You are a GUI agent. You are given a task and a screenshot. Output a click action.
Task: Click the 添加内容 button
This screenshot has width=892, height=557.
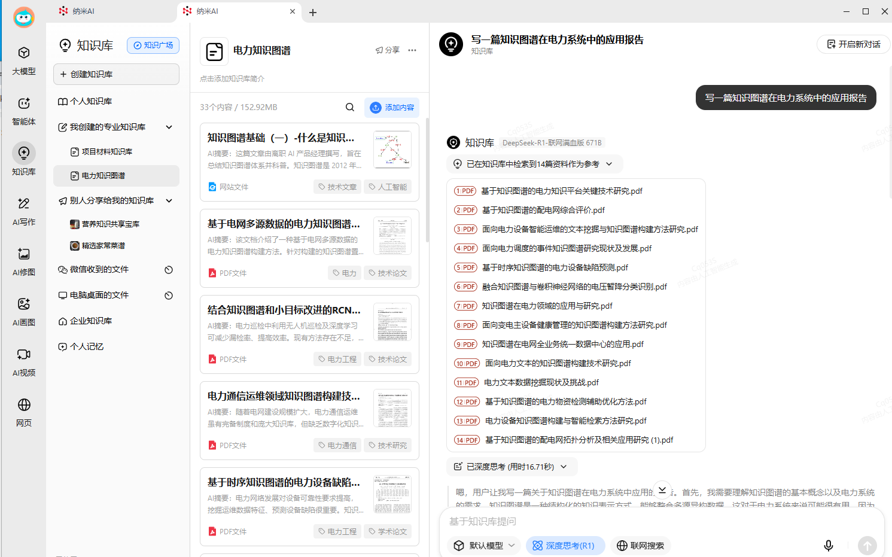click(x=392, y=108)
